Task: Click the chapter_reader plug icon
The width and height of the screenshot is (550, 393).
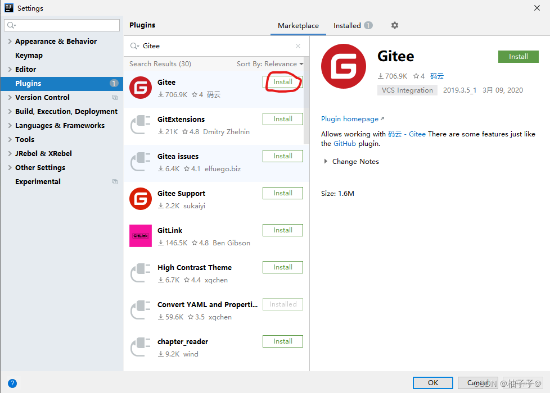Action: [140, 347]
